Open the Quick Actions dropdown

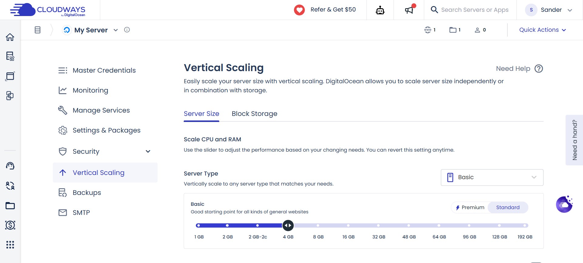coord(543,30)
